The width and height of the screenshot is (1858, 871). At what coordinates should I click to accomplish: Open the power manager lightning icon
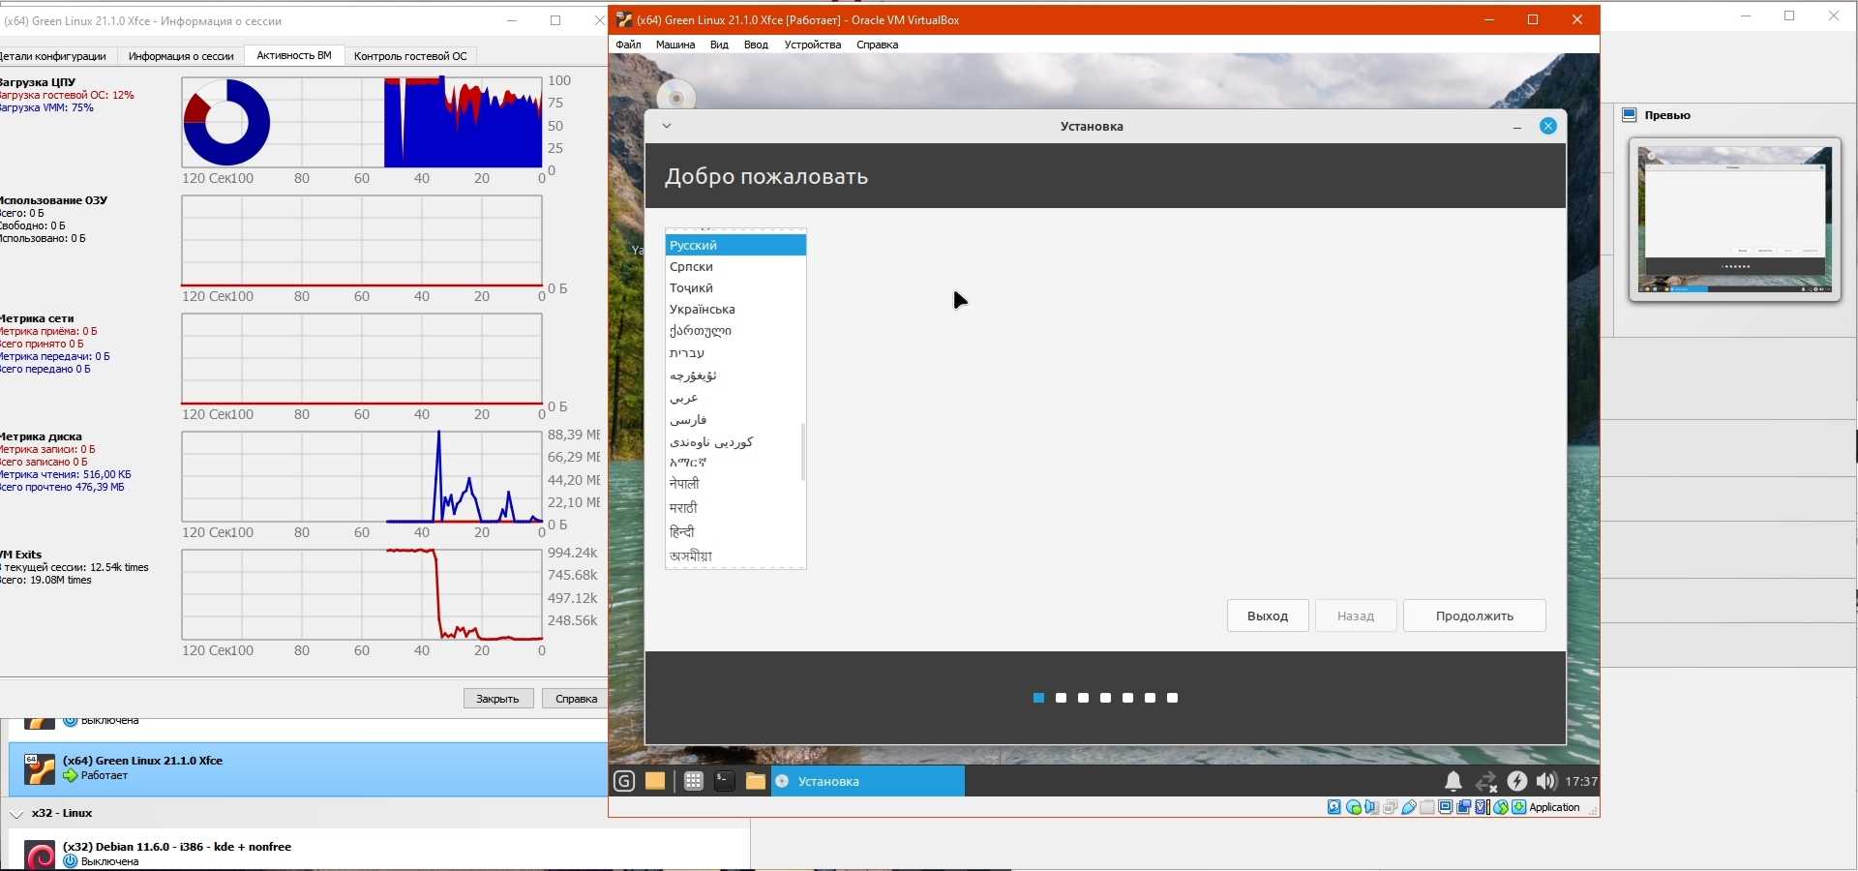point(1516,781)
